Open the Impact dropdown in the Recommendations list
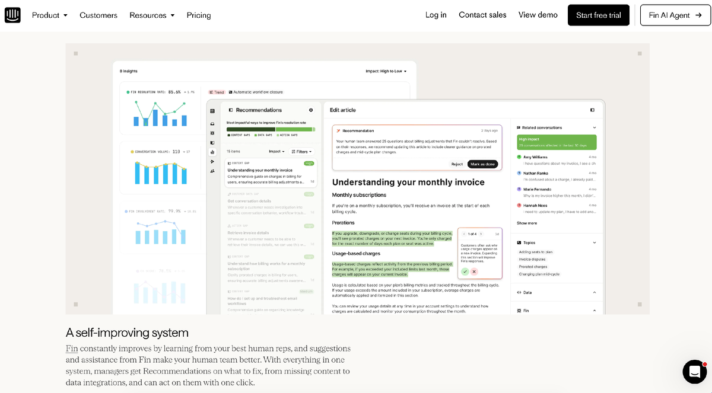 (x=276, y=152)
